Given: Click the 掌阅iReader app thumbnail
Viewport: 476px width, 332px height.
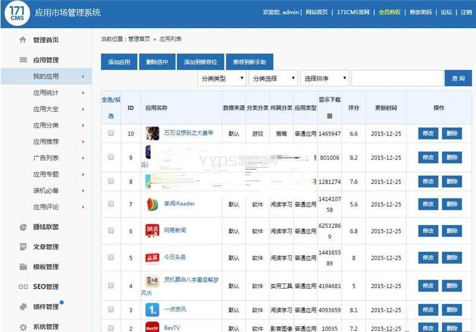Looking at the screenshot, I should pos(152,204).
